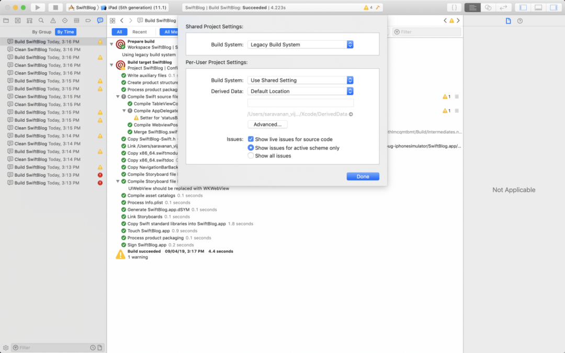Select first Clean SwiftBlog Today, 3:16 PM entry
This screenshot has width=565, height=353.
[53, 50]
